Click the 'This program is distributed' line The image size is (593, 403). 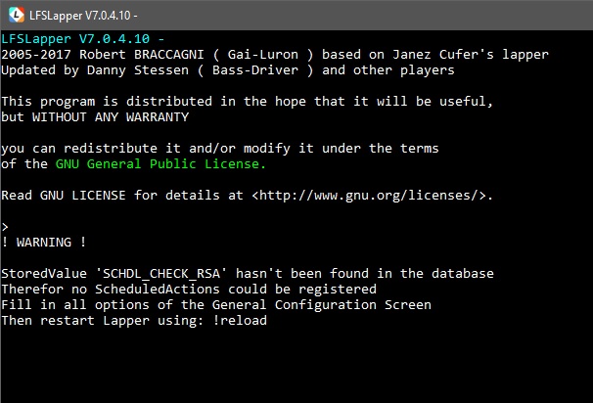[106, 102]
